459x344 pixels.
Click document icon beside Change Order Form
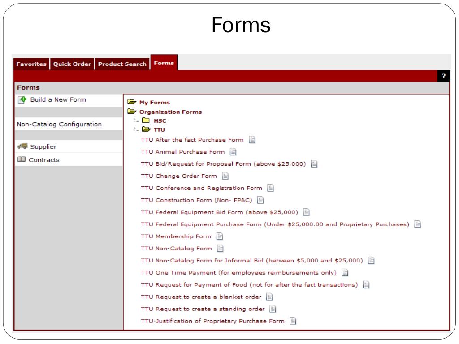225,176
